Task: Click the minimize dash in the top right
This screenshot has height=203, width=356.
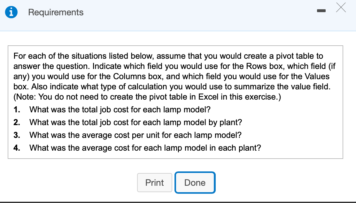Action: coord(321,11)
